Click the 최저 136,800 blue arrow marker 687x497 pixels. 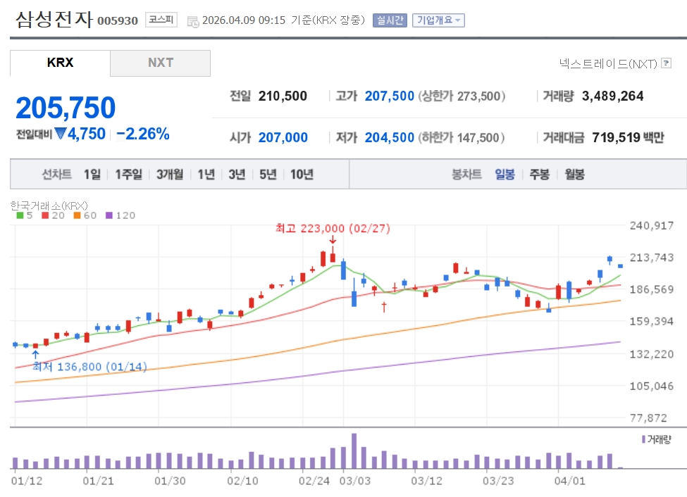pos(35,355)
